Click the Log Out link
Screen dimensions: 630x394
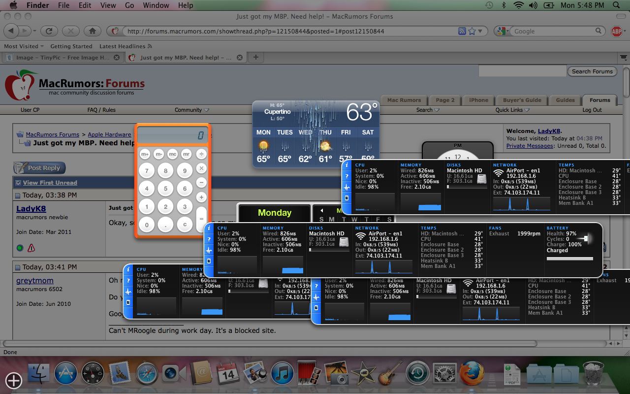592,110
